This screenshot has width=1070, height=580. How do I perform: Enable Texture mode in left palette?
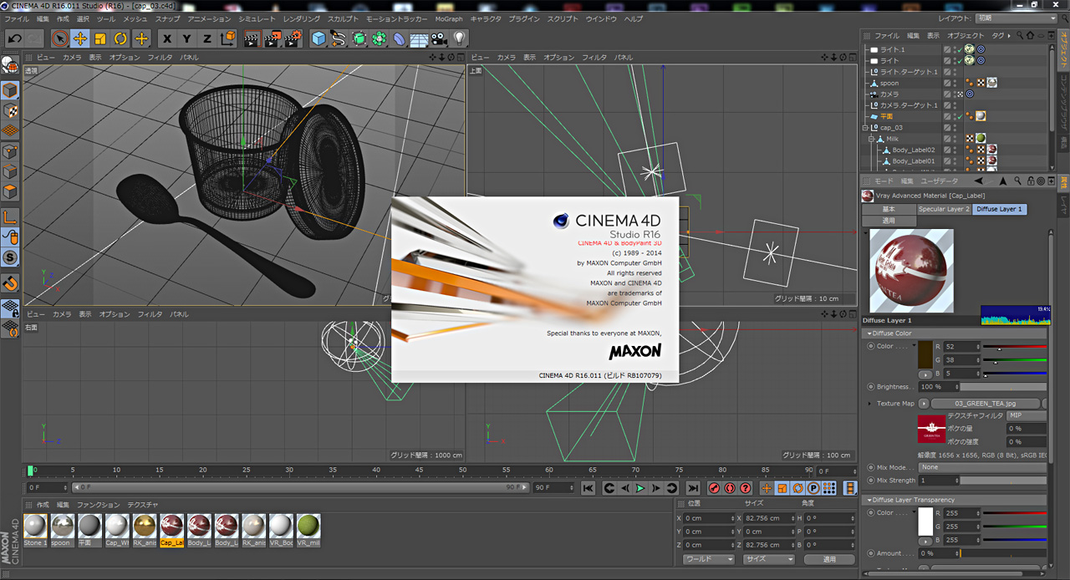pos(10,110)
